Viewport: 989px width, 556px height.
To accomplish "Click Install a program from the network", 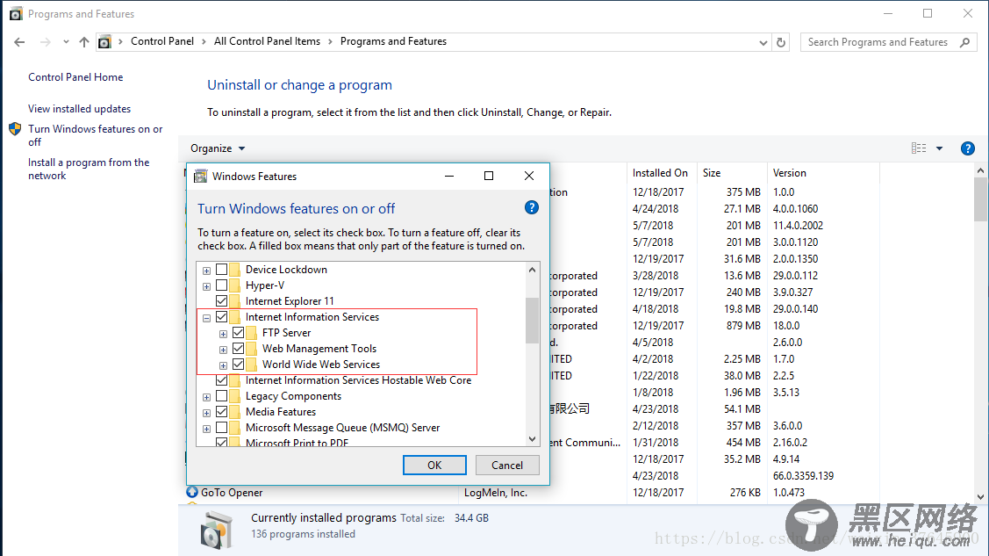I will 89,169.
